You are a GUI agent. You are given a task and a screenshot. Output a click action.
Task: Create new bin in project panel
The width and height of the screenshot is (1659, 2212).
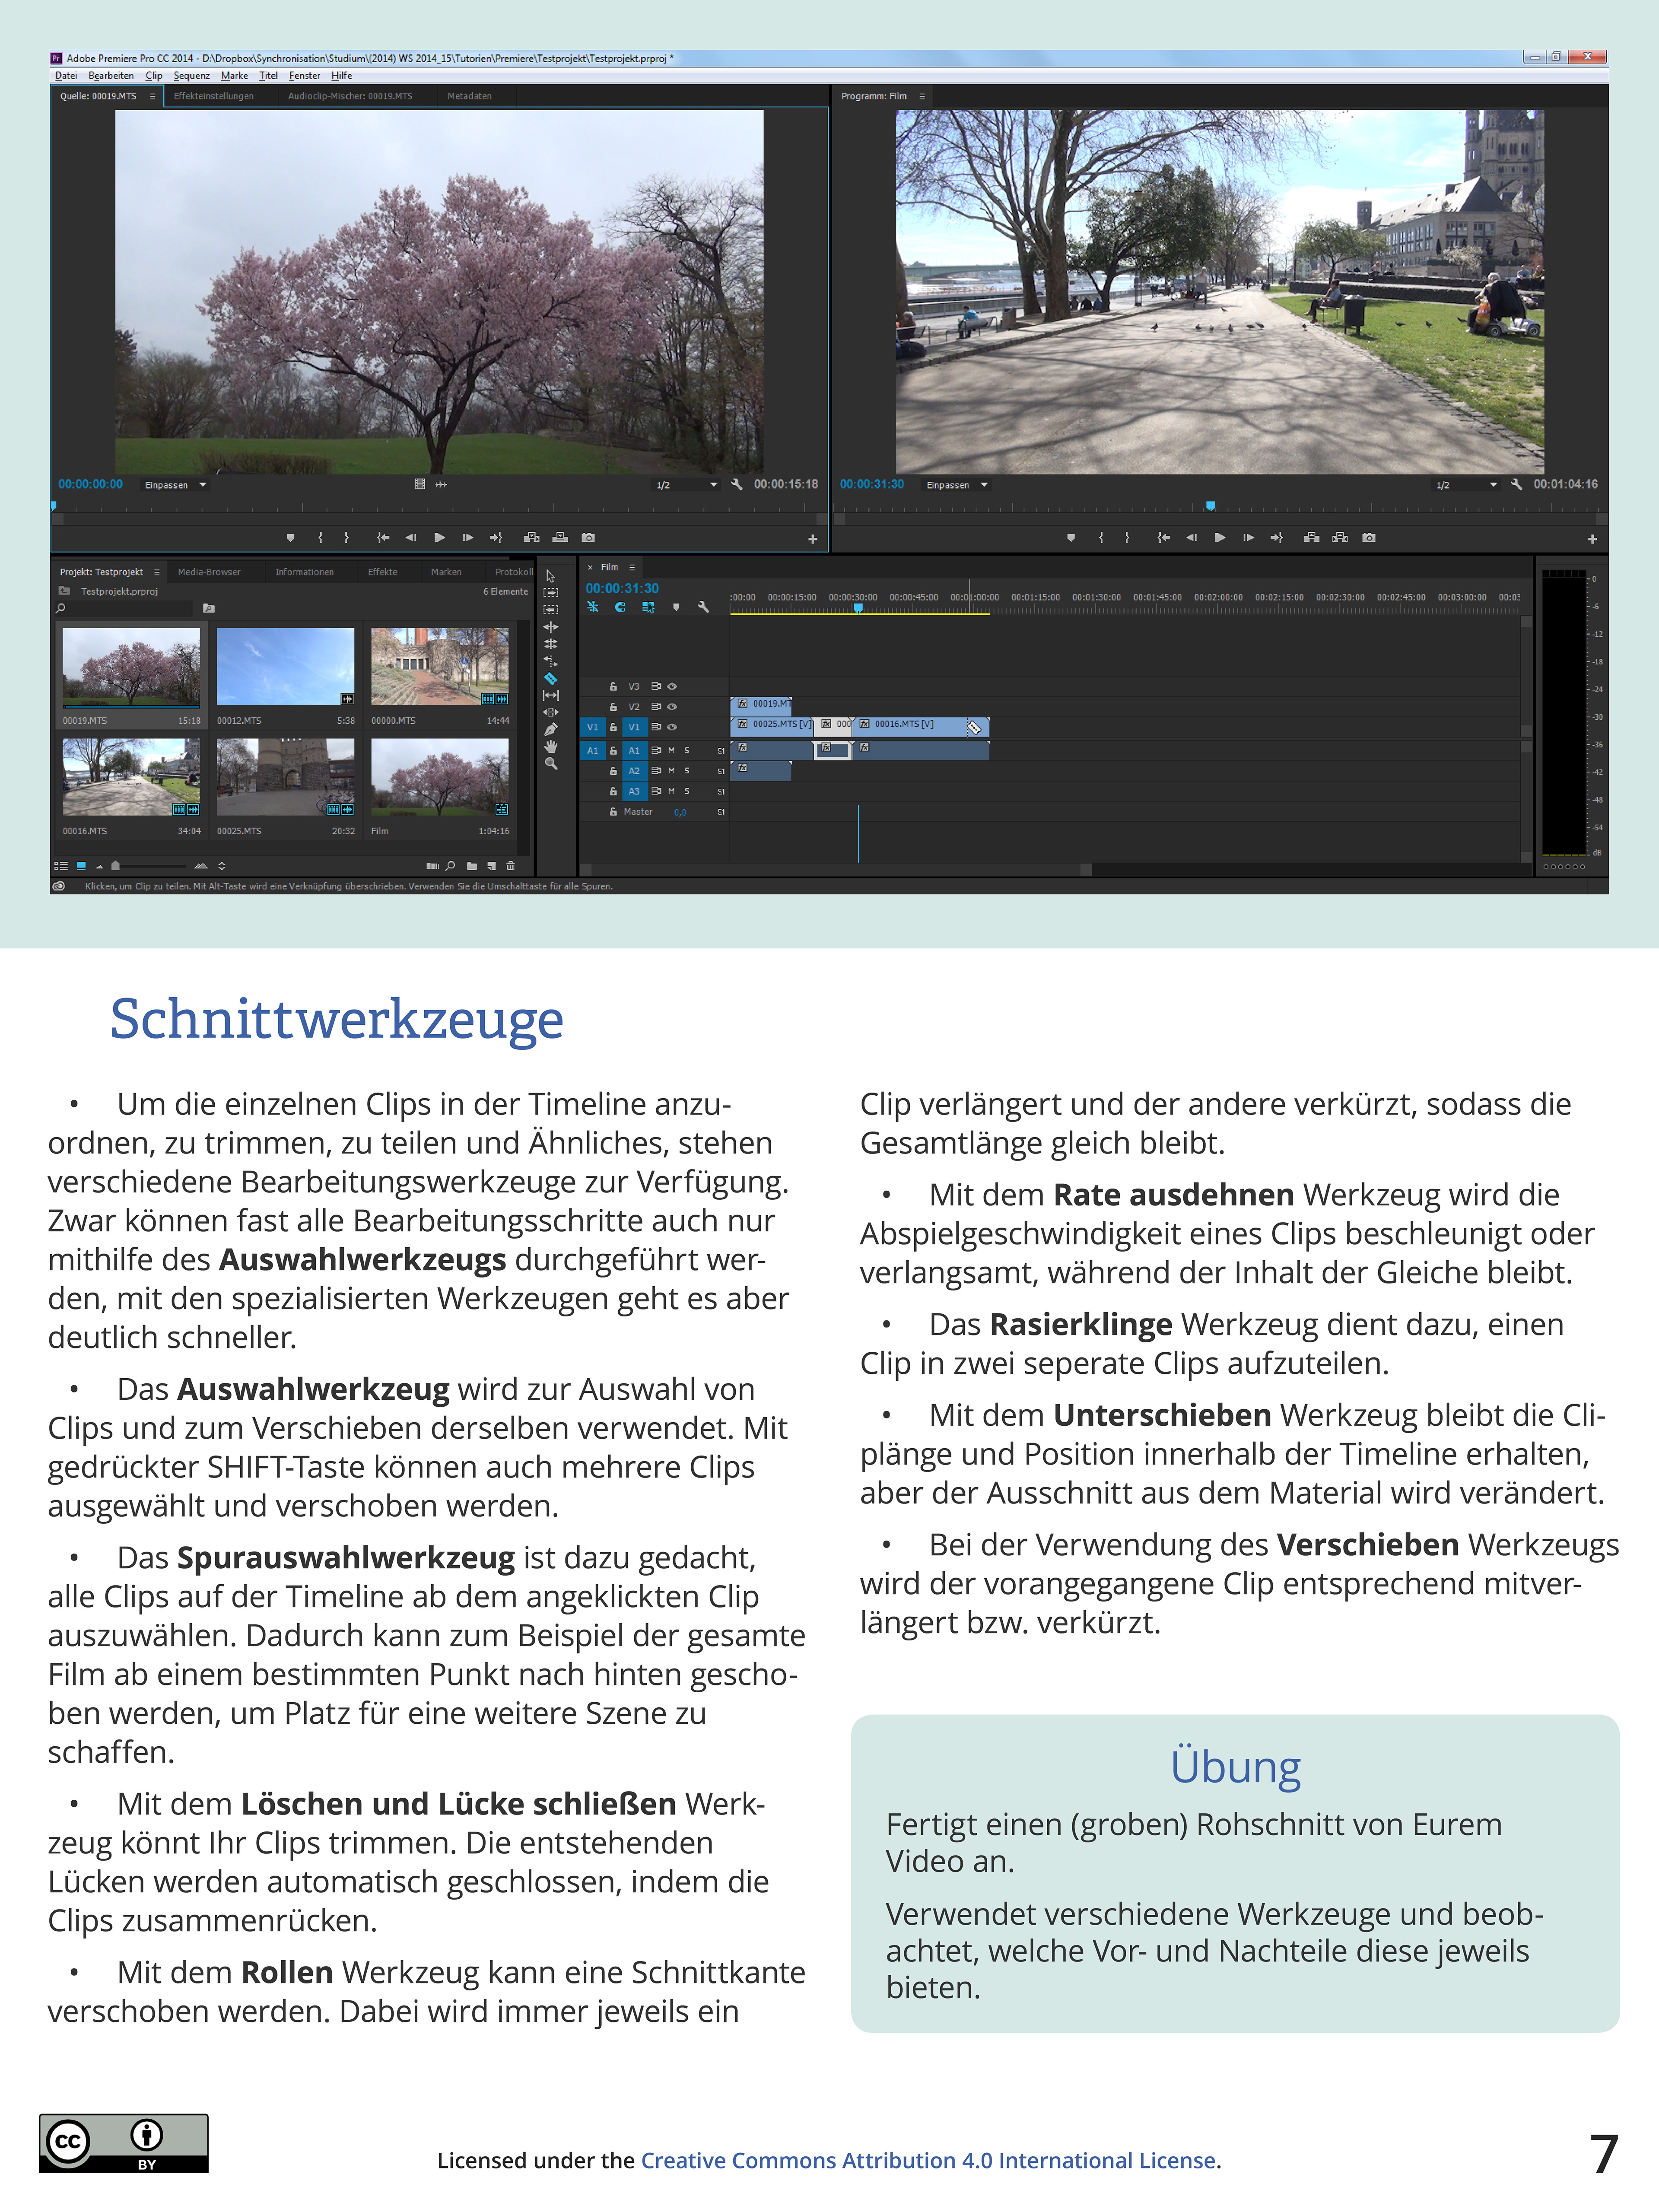click(472, 866)
